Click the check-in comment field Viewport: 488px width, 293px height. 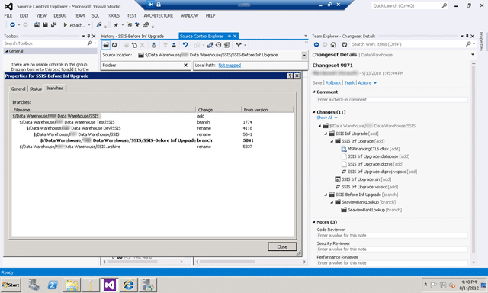(392, 100)
